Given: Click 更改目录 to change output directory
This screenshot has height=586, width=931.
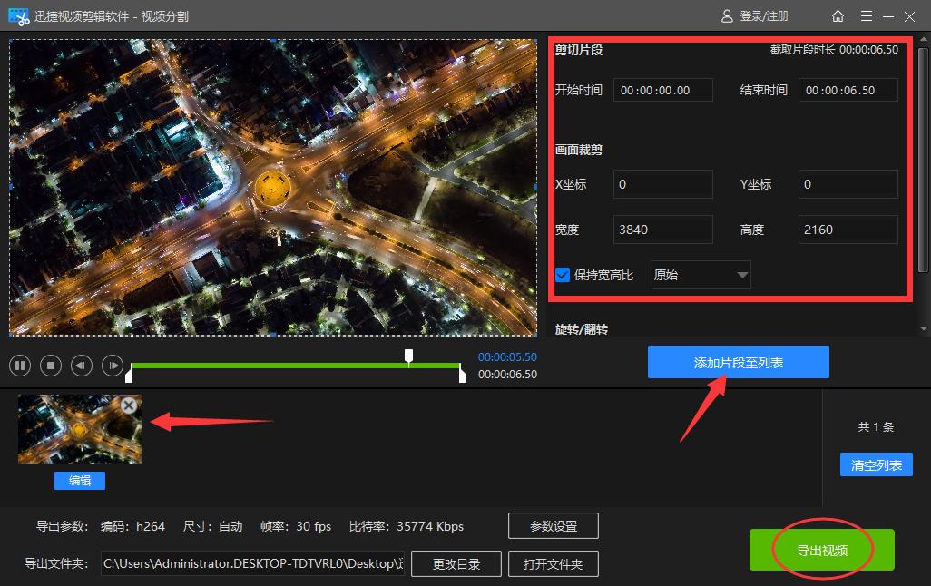Looking at the screenshot, I should coord(456,563).
